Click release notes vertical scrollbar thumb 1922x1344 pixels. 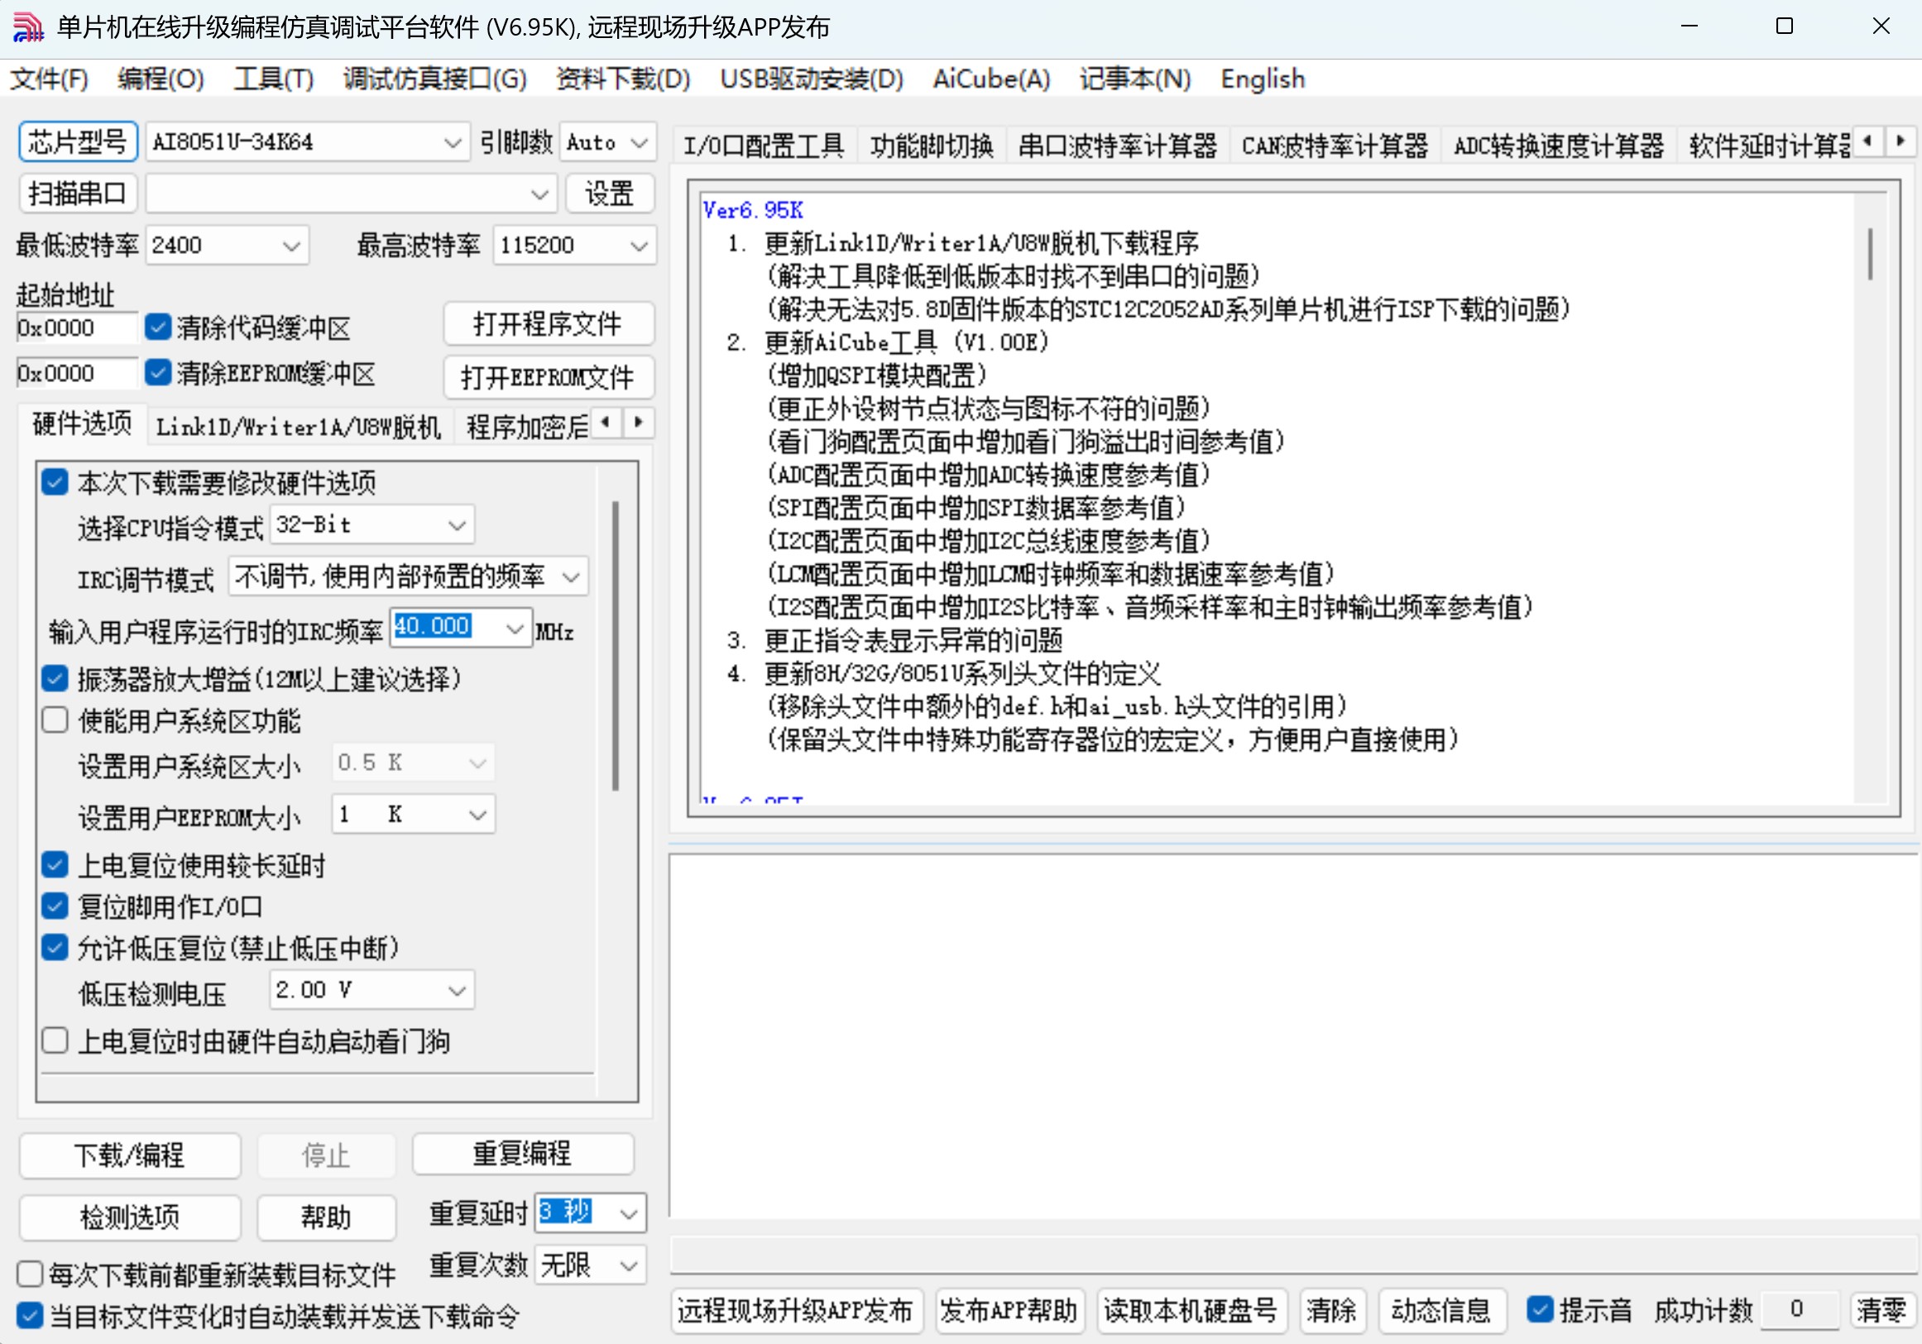click(x=1869, y=254)
